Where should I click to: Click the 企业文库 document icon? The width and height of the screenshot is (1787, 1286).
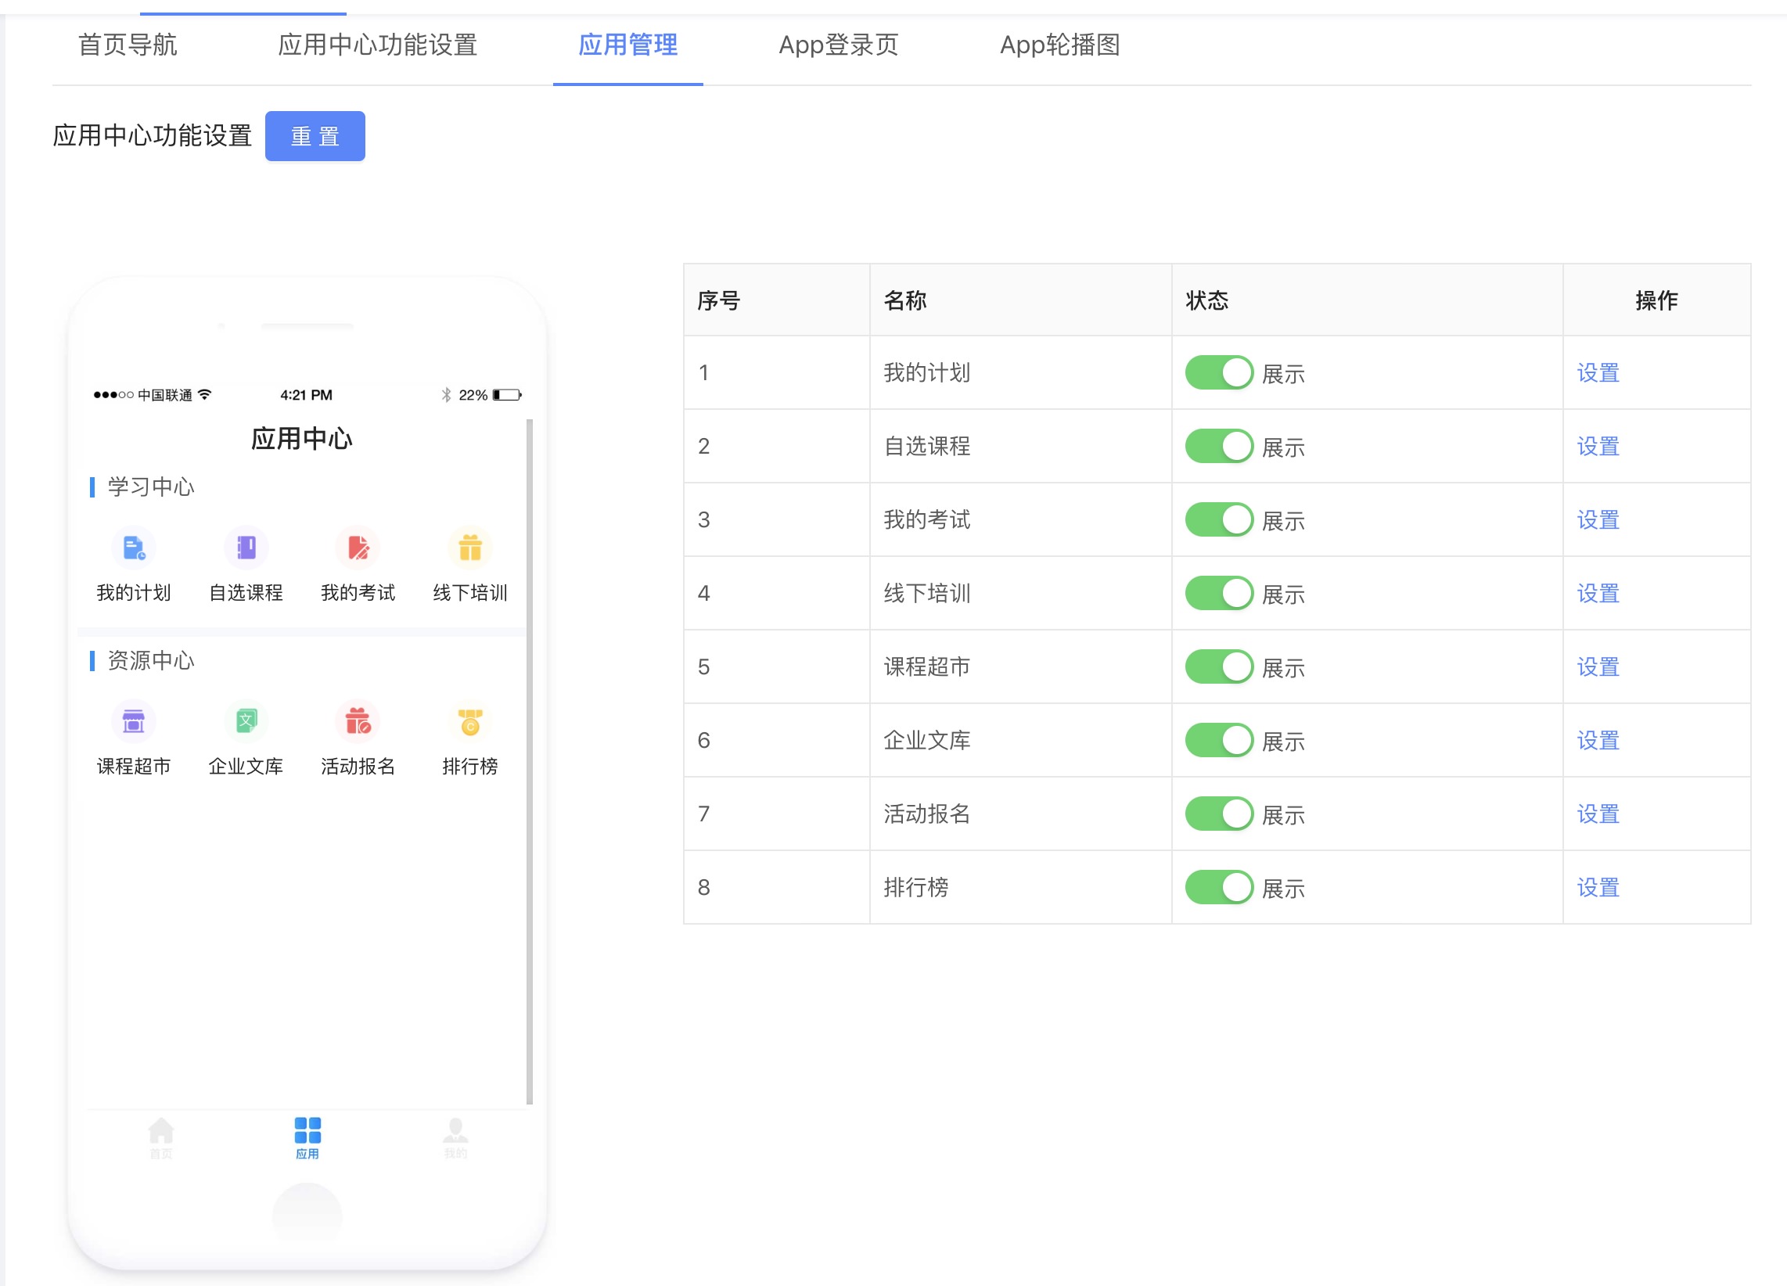click(246, 721)
